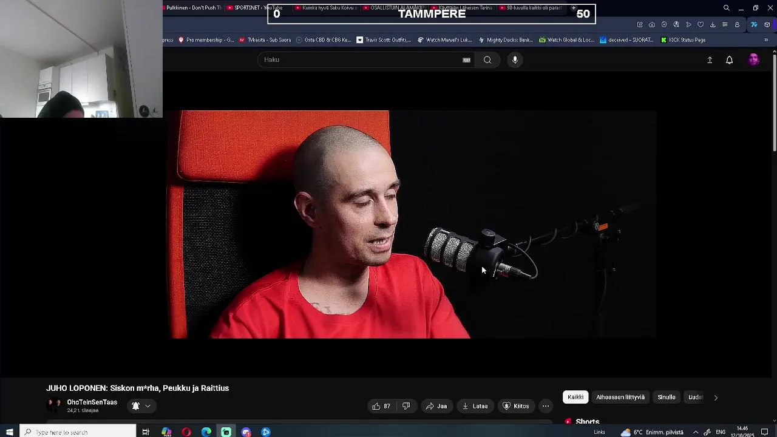Open Windows action center notifications
The image size is (777, 437).
(765, 432)
